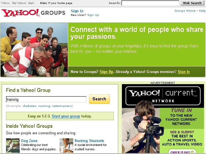Open Yahoo link in top bar
Viewport: 206px width, 154px height.
[5, 3]
